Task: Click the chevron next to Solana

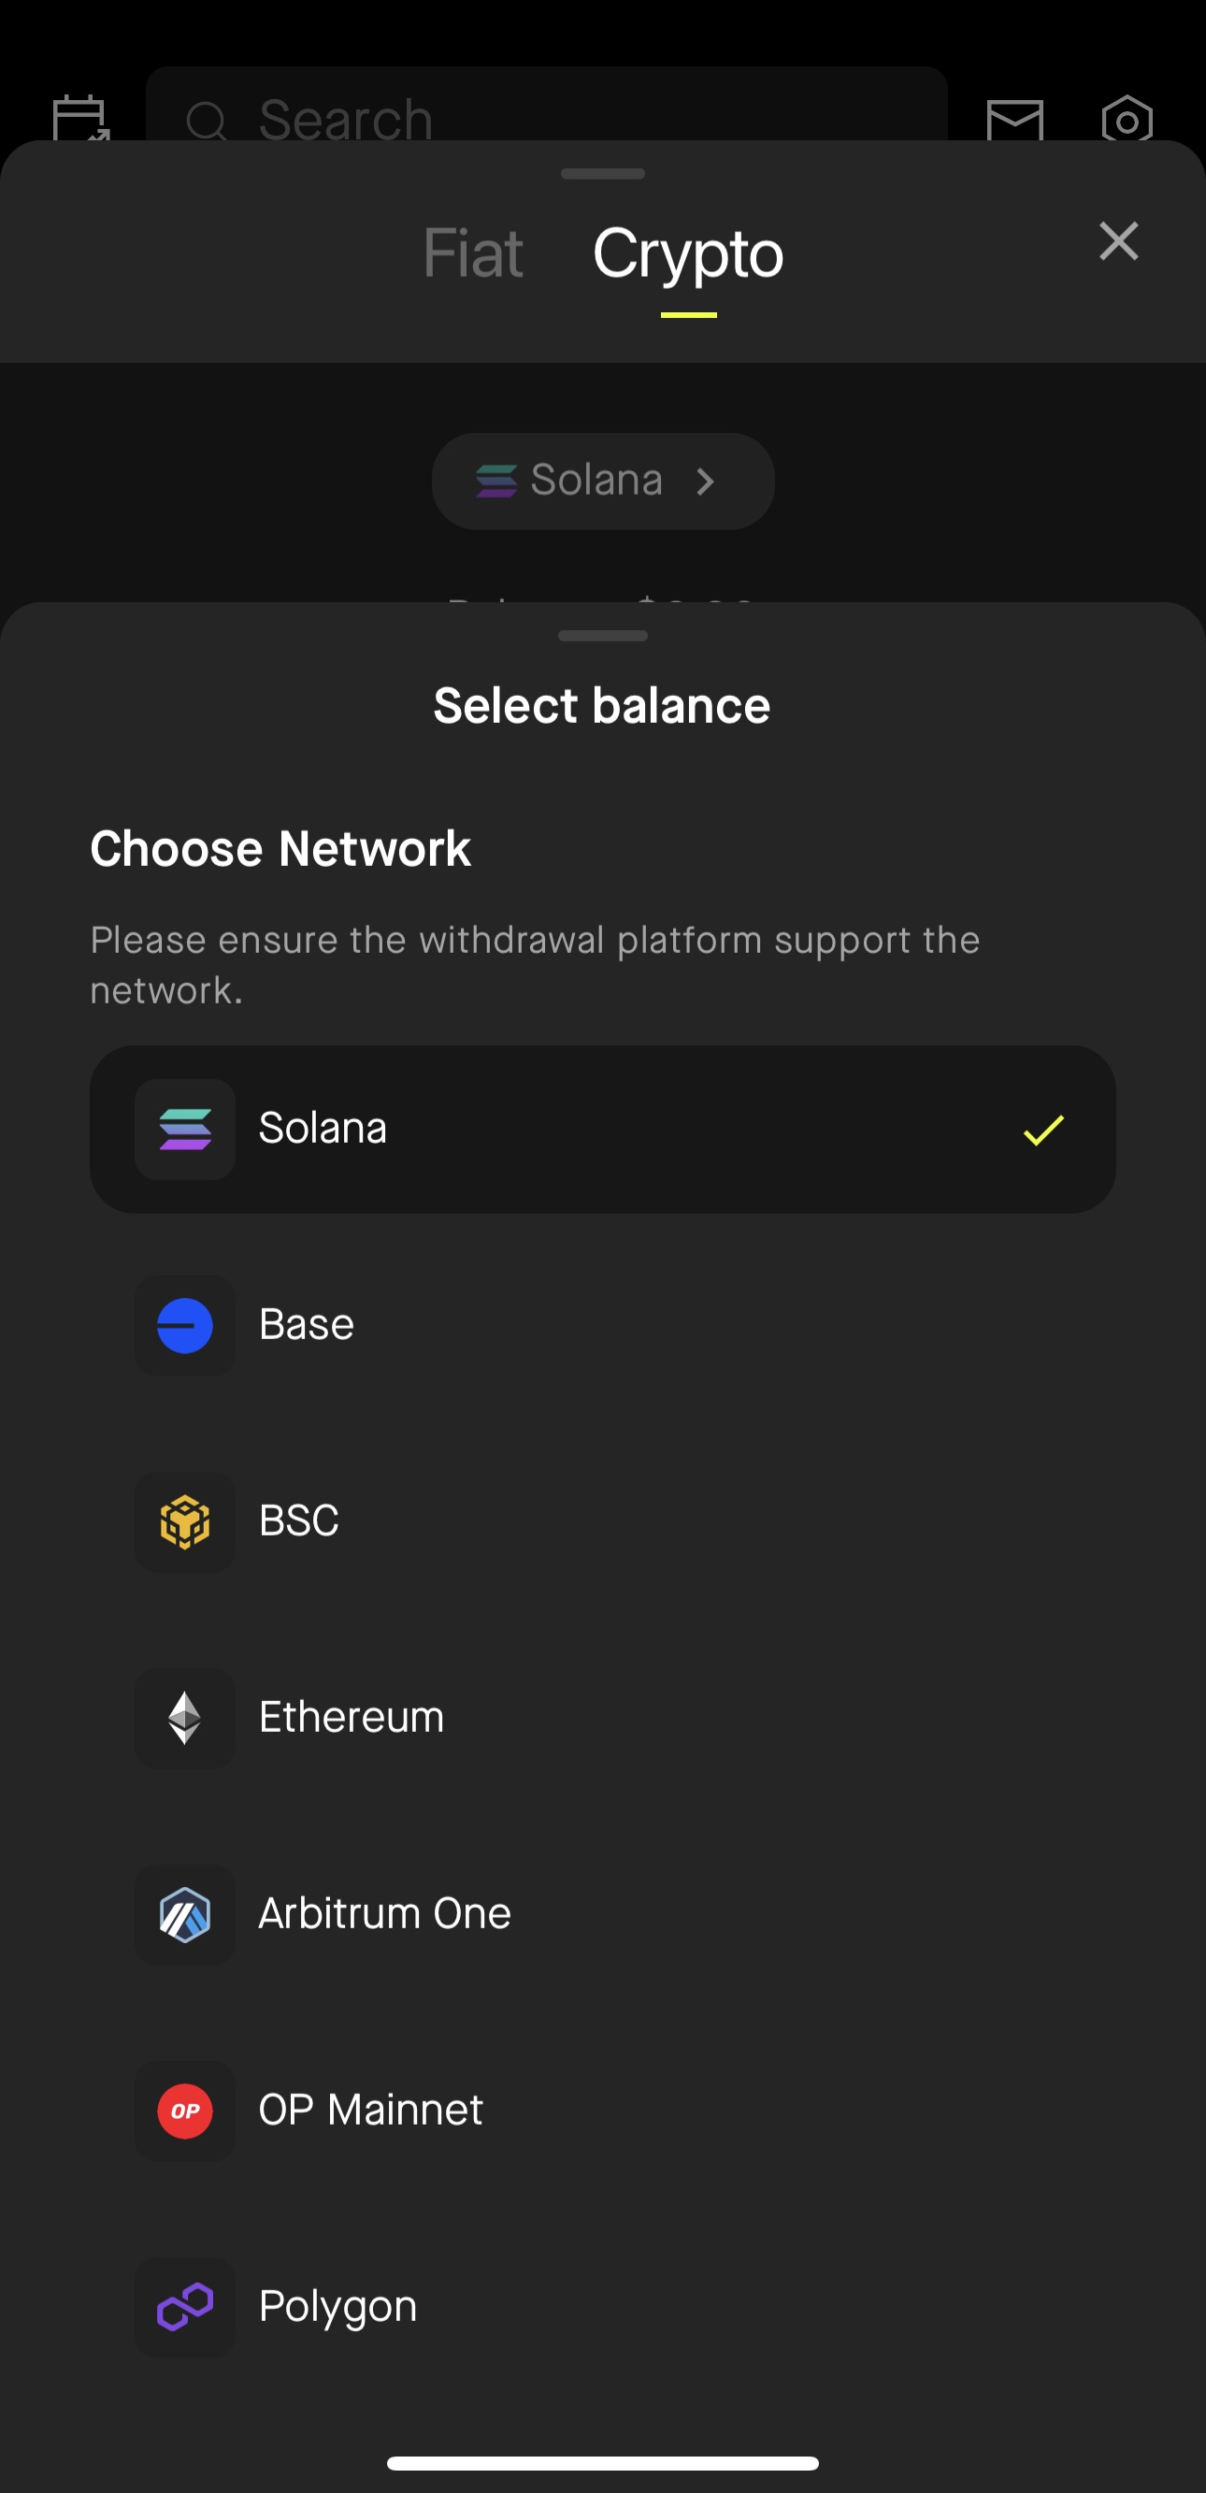Action: [706, 481]
